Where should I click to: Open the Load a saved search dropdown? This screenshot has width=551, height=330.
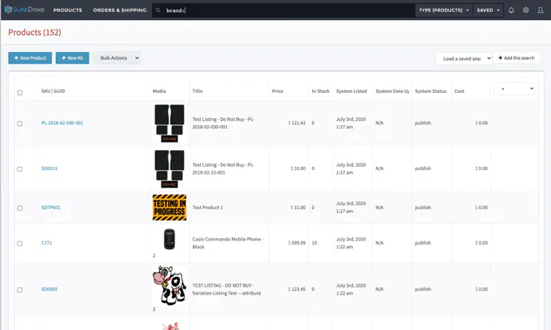pos(464,58)
